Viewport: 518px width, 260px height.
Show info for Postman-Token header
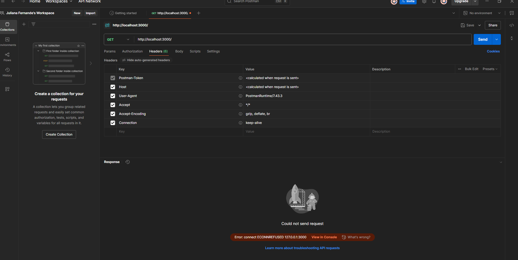coord(241,78)
